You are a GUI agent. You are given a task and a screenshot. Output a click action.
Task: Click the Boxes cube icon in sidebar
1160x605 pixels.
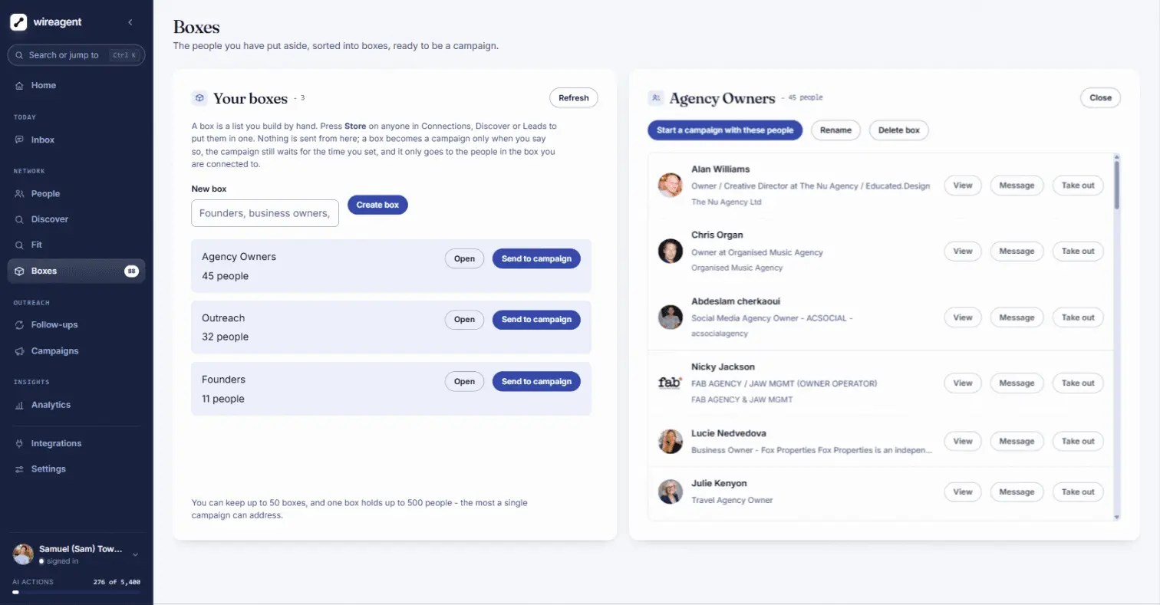pyautogui.click(x=19, y=271)
